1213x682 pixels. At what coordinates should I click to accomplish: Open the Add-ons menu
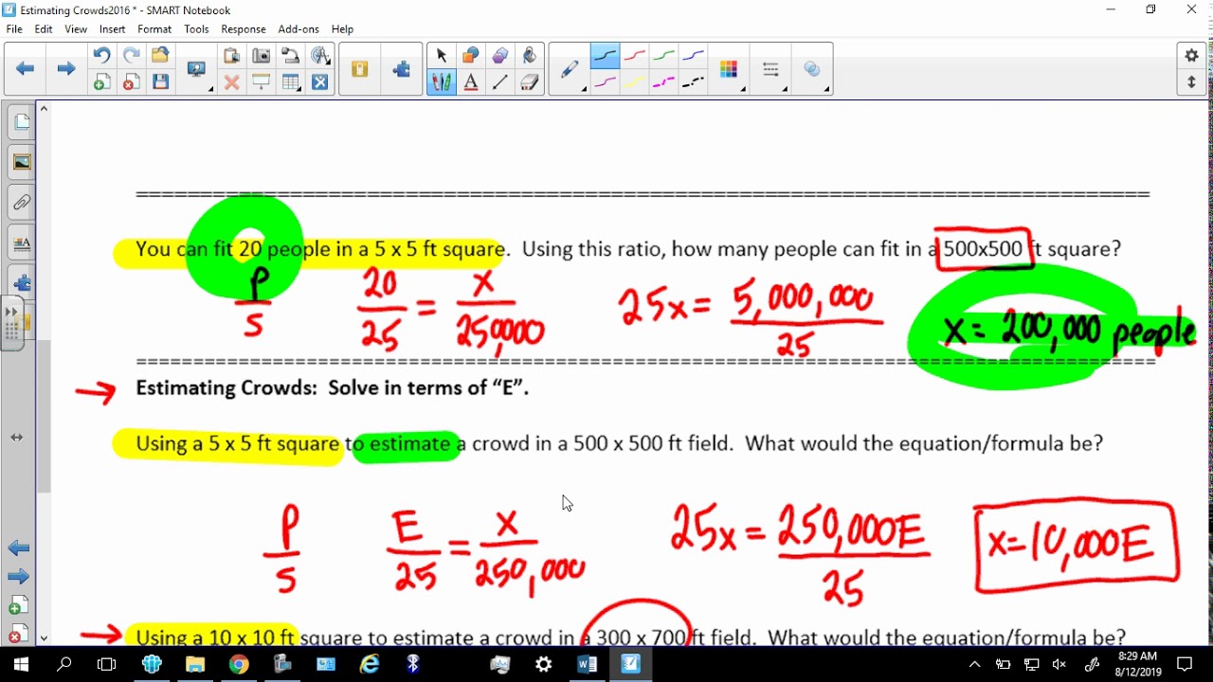click(x=299, y=29)
